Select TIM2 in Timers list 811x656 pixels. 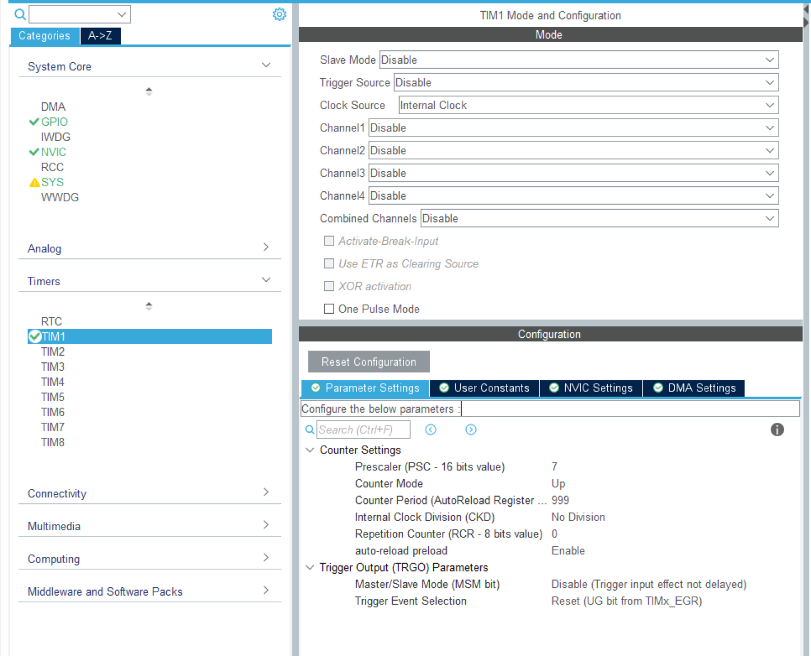[x=53, y=351]
